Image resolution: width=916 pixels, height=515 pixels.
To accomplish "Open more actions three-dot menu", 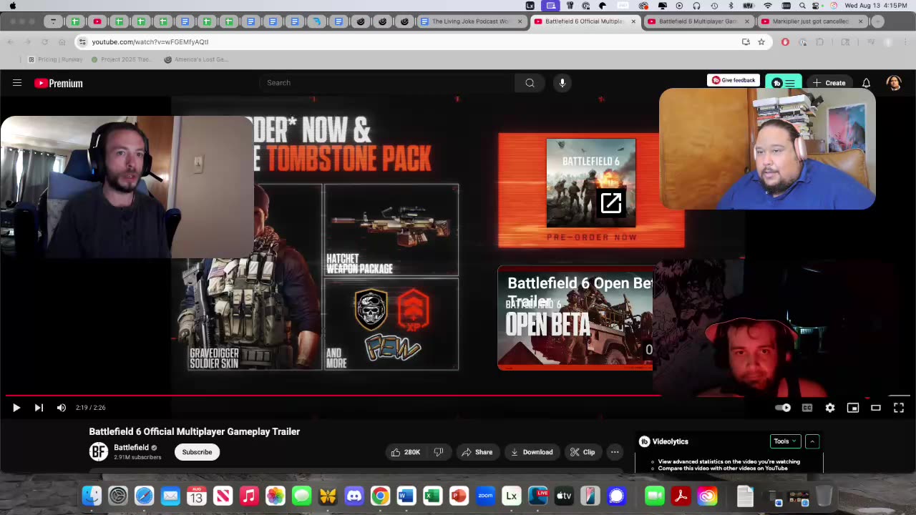I will tap(615, 452).
